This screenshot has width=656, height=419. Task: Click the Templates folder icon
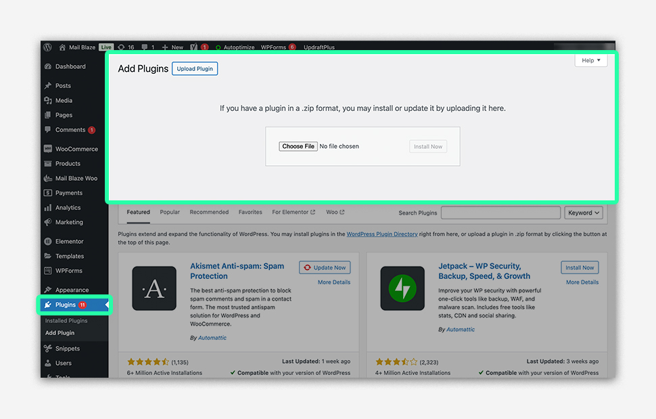[x=48, y=256]
